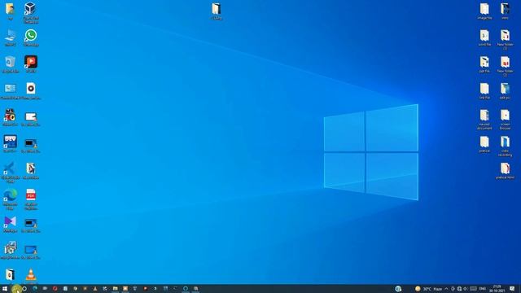Select the 'word file' folder
Image resolution: width=521 pixels, height=293 pixels.
484,37
